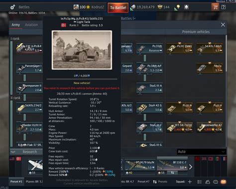Screen dimensions: 236x189
Task: Click the To Battle! button
Action: click(x=118, y=7)
